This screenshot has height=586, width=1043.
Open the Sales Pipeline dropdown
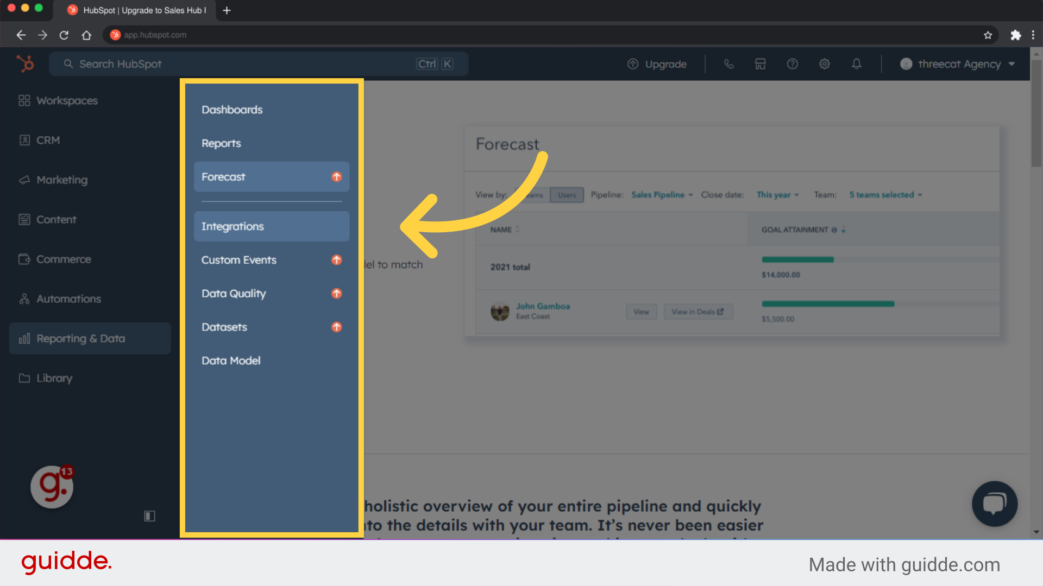pyautogui.click(x=662, y=195)
